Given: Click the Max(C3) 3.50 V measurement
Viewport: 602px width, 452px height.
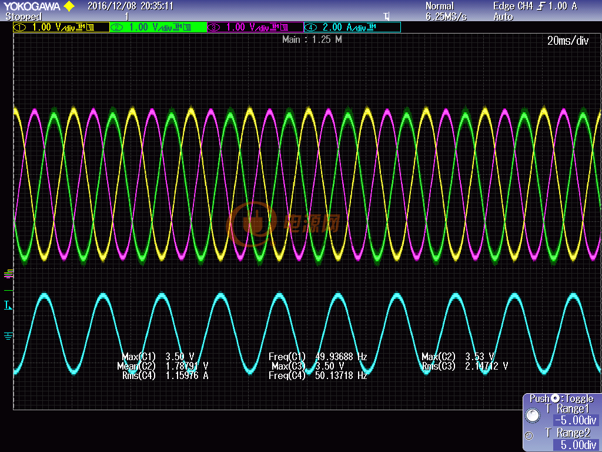Looking at the screenshot, I should coord(308,366).
